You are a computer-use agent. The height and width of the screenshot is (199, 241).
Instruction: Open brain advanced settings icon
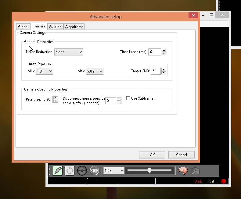[x=183, y=171]
